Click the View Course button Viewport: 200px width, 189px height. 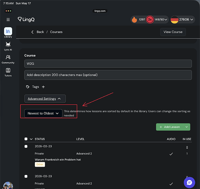(x=173, y=32)
